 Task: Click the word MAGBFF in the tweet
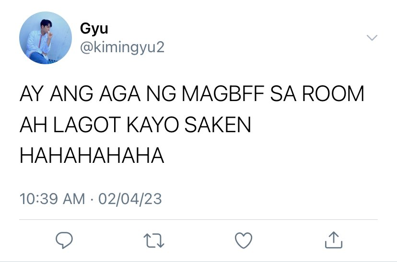(x=223, y=93)
